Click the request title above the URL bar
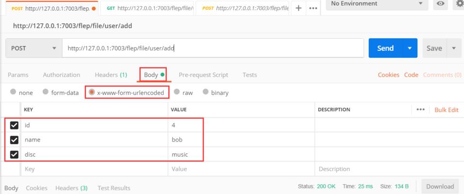464x194 pixels. pyautogui.click(x=73, y=26)
